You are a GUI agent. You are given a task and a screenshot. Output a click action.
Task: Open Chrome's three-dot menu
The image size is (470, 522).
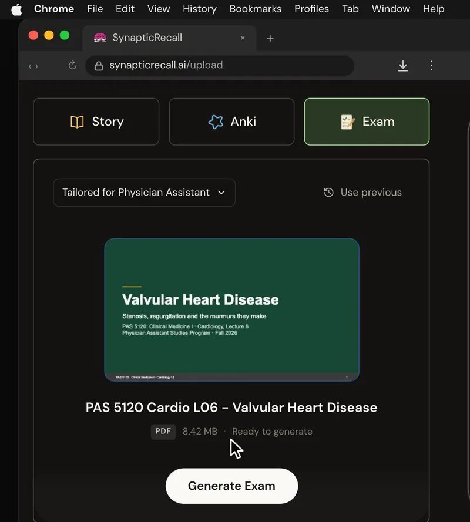coord(431,65)
